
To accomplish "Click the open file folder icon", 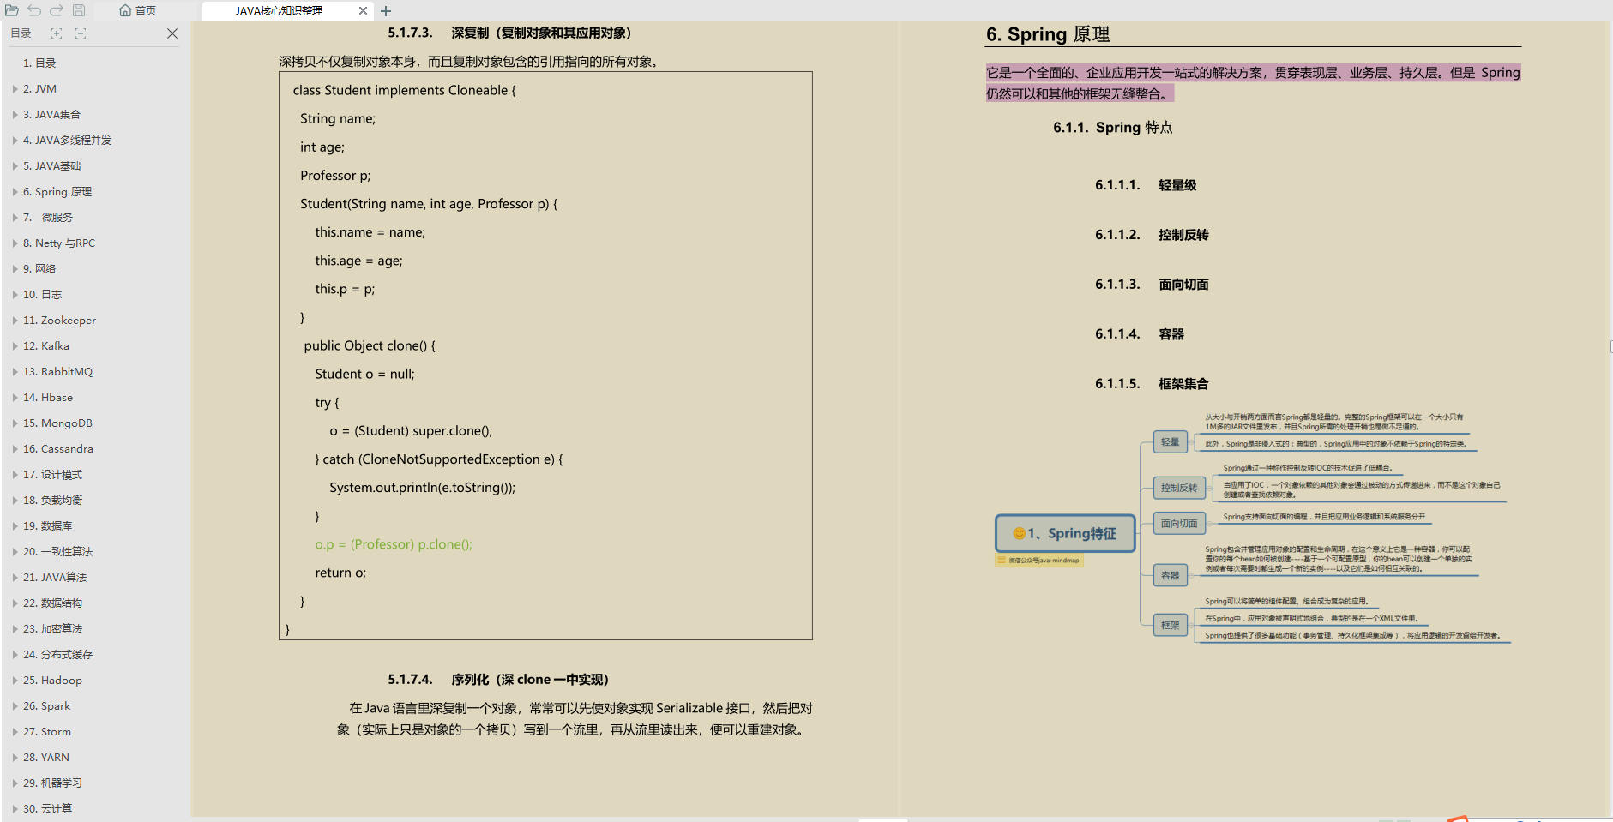I will point(12,10).
